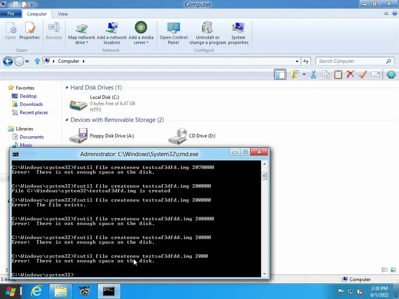
Task: Click the Properties ribbon icon
Action: click(x=30, y=31)
